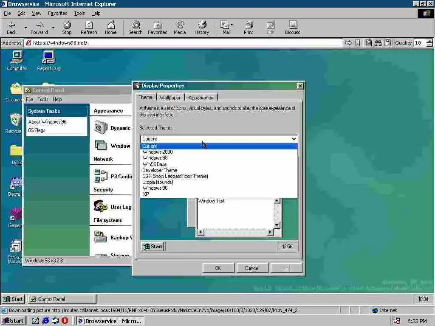
Task: Click the Windows 96 Start button
Action: pyautogui.click(x=13, y=299)
